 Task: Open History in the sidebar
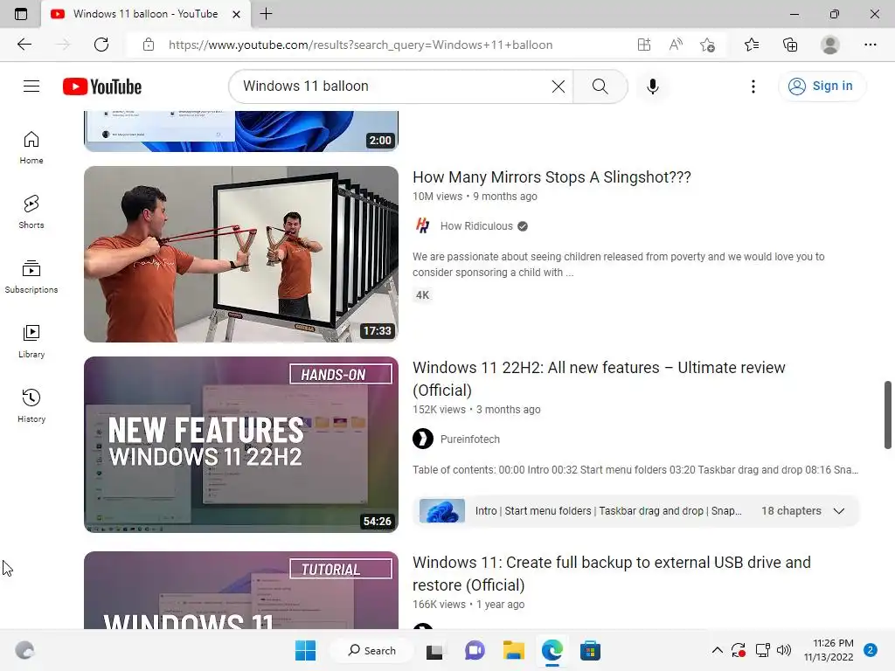coord(31,405)
